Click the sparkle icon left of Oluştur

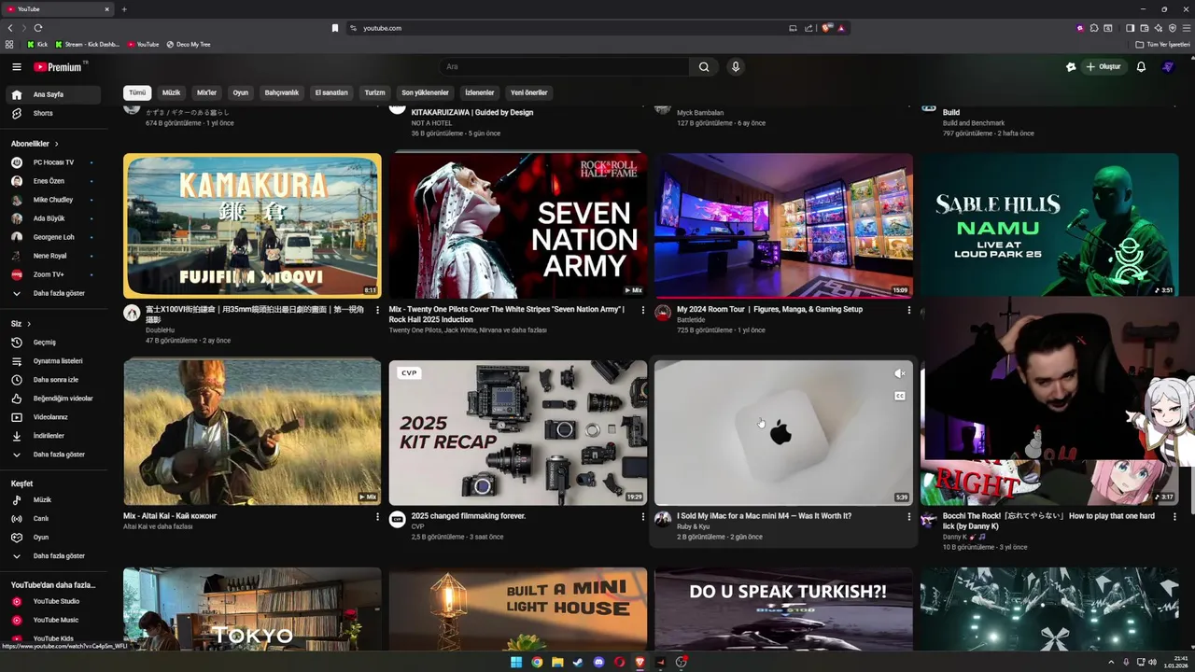[x=1071, y=67]
